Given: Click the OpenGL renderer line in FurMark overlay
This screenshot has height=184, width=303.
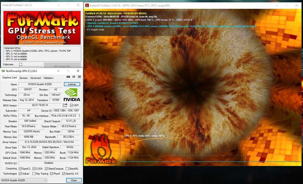Looking at the screenshot, I should coord(112,23).
